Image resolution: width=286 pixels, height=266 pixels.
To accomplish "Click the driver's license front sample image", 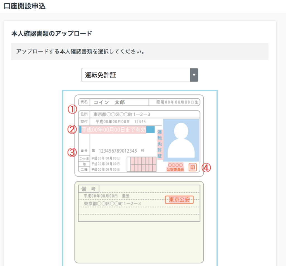I will coord(139,136).
